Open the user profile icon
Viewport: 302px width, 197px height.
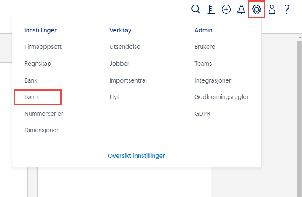pos(272,9)
